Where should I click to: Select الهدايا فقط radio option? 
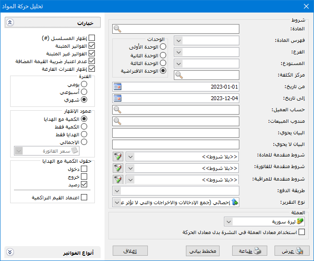[x=84, y=134]
